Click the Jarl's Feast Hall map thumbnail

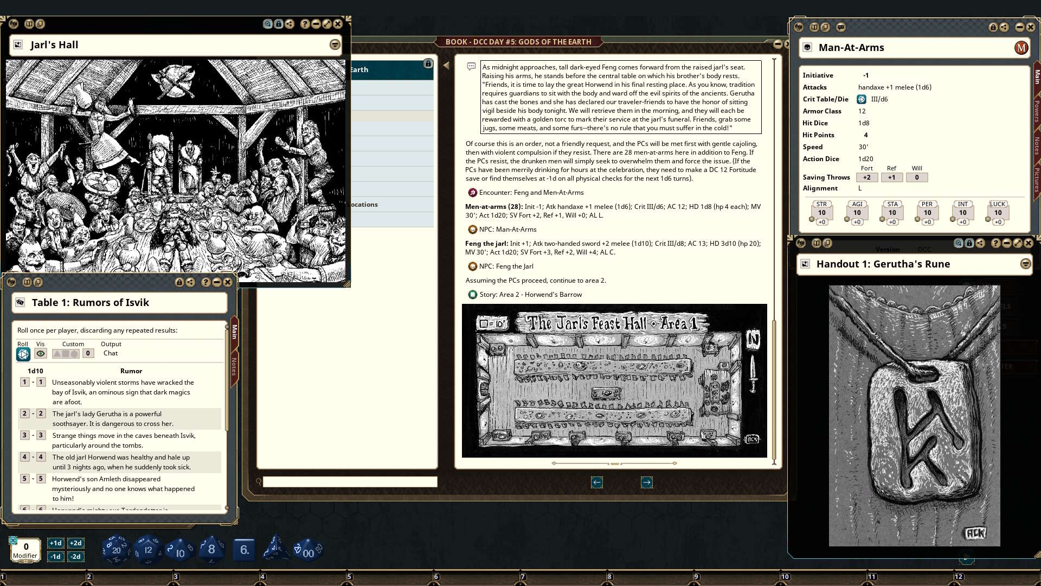click(x=614, y=380)
